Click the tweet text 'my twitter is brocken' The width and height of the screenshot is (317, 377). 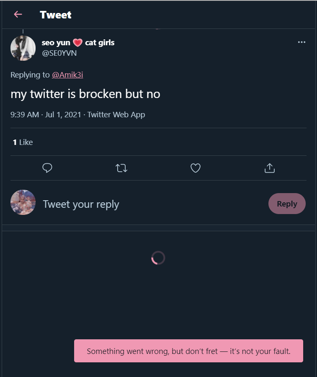point(66,94)
